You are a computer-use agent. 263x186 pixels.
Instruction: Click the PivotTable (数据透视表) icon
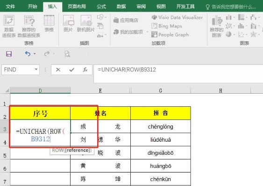9,26
